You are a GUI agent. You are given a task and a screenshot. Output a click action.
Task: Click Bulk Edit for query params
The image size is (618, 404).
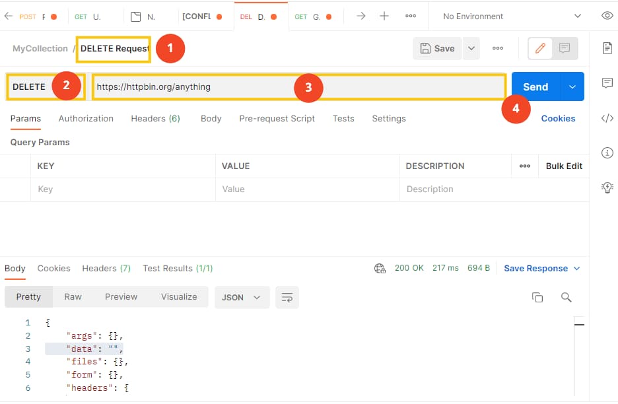(x=563, y=166)
